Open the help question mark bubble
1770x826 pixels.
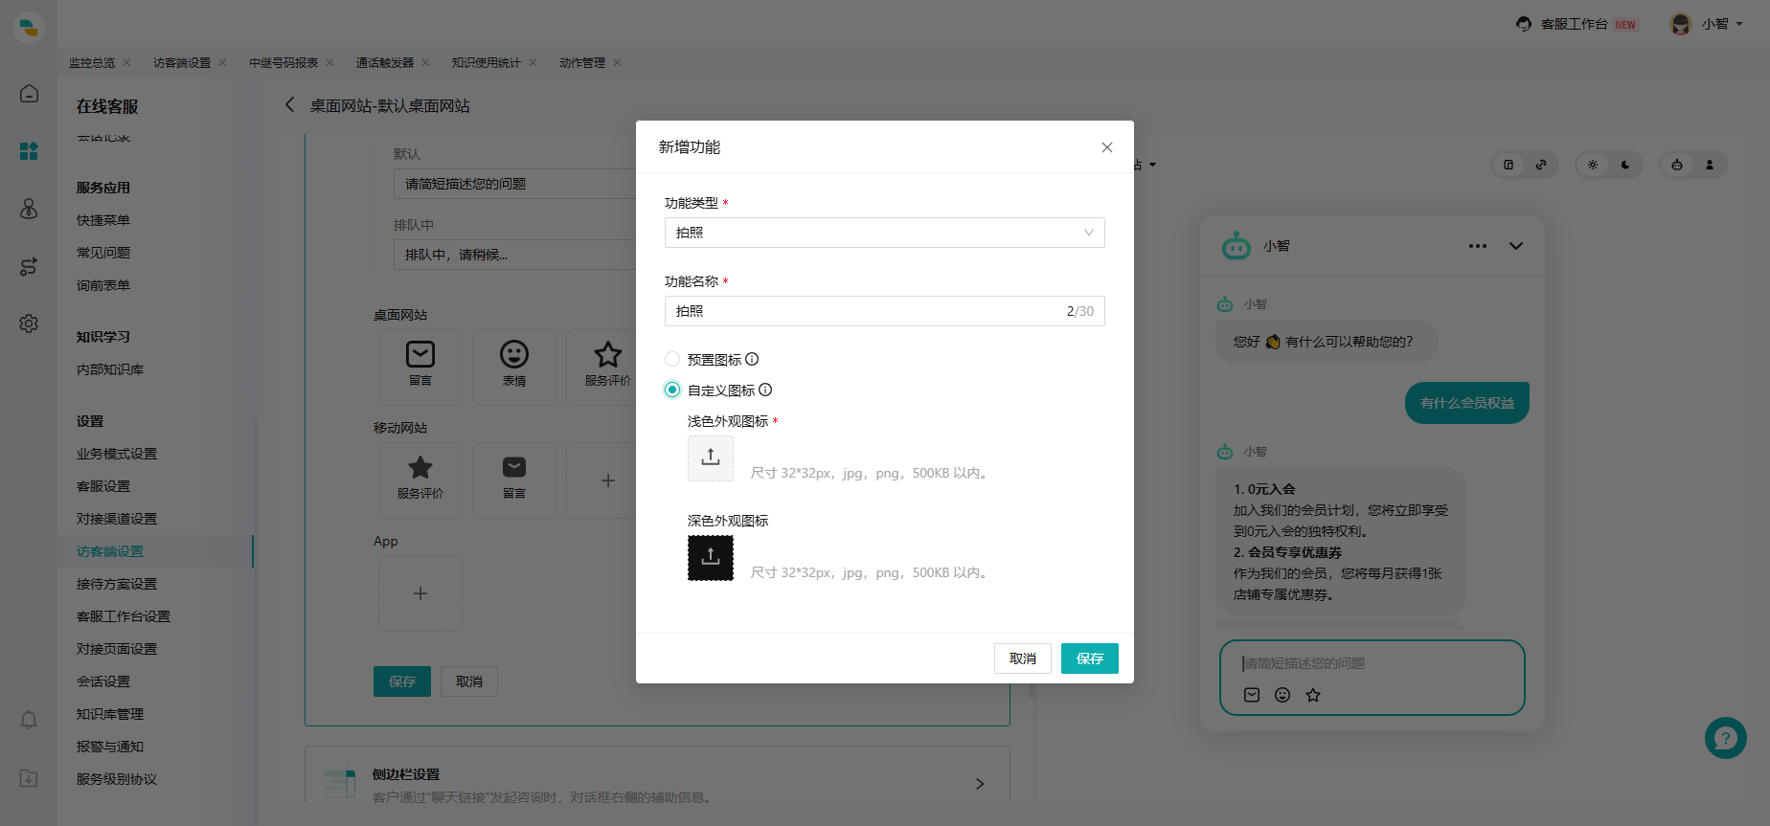[x=1726, y=738]
